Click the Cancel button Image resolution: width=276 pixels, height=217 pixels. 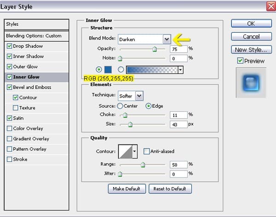[251, 37]
